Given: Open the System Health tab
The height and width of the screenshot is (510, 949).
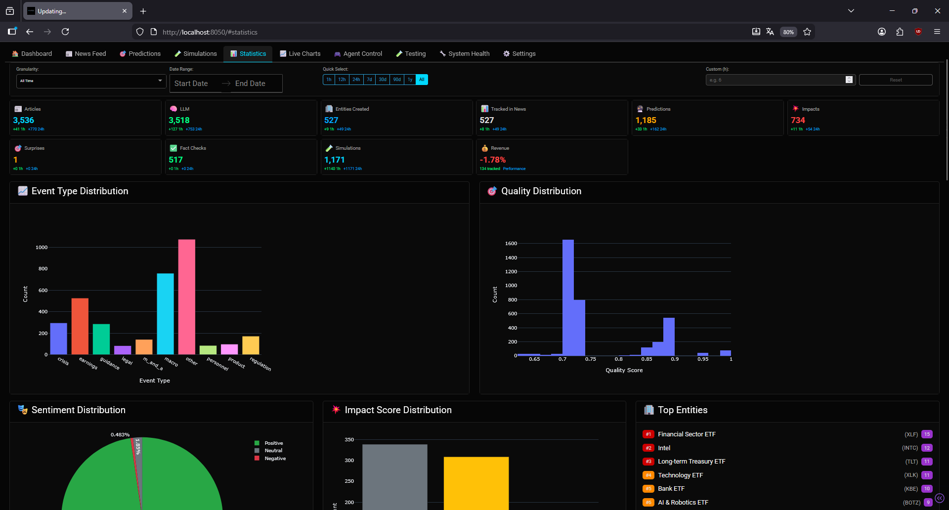Looking at the screenshot, I should [x=465, y=54].
